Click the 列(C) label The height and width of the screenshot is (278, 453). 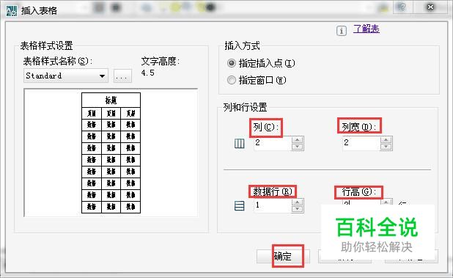(266, 127)
